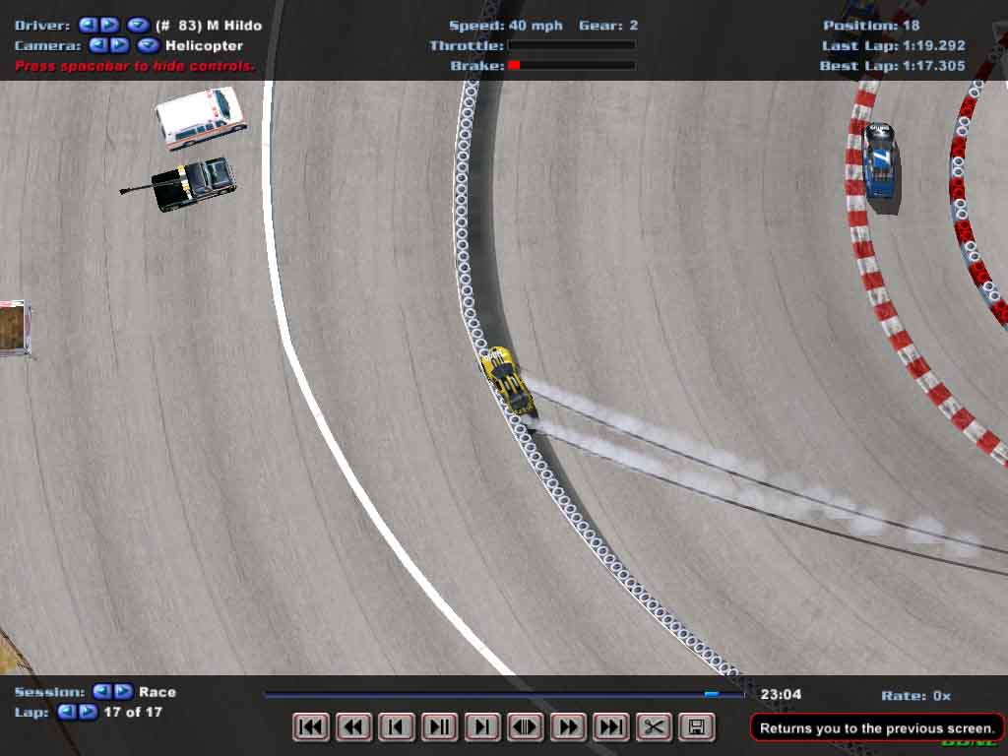Image resolution: width=1008 pixels, height=756 pixels.
Task: Open the Driver dropdown list
Action: (x=139, y=25)
